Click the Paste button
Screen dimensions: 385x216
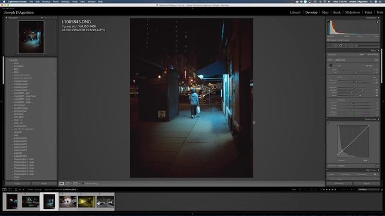click(x=44, y=184)
